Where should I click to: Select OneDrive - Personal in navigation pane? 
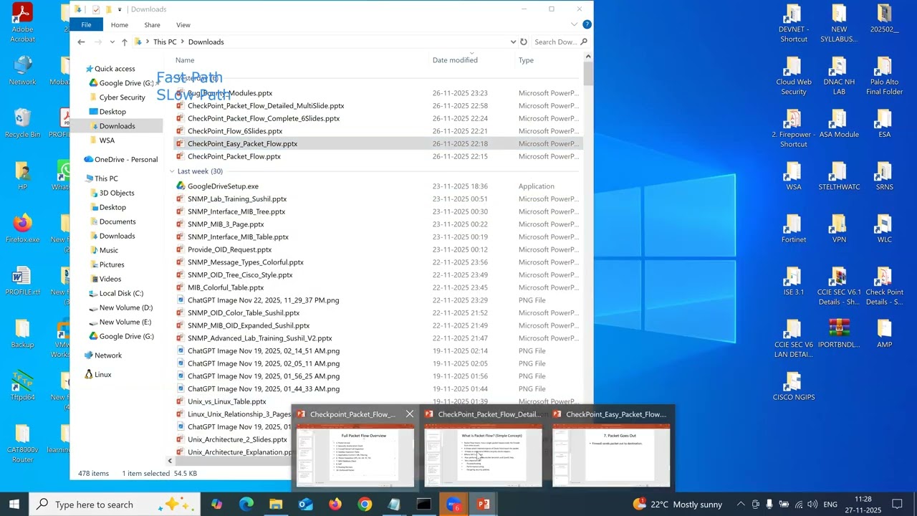click(x=126, y=159)
